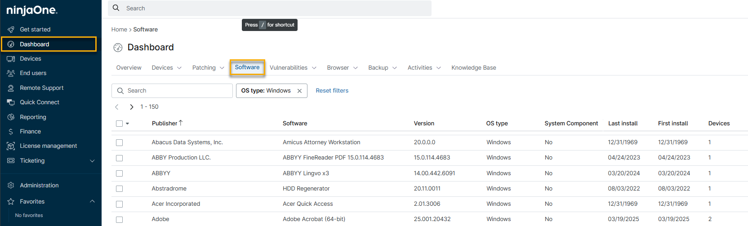Open Reporting chart icon in sidebar
748x226 pixels.
(11, 117)
